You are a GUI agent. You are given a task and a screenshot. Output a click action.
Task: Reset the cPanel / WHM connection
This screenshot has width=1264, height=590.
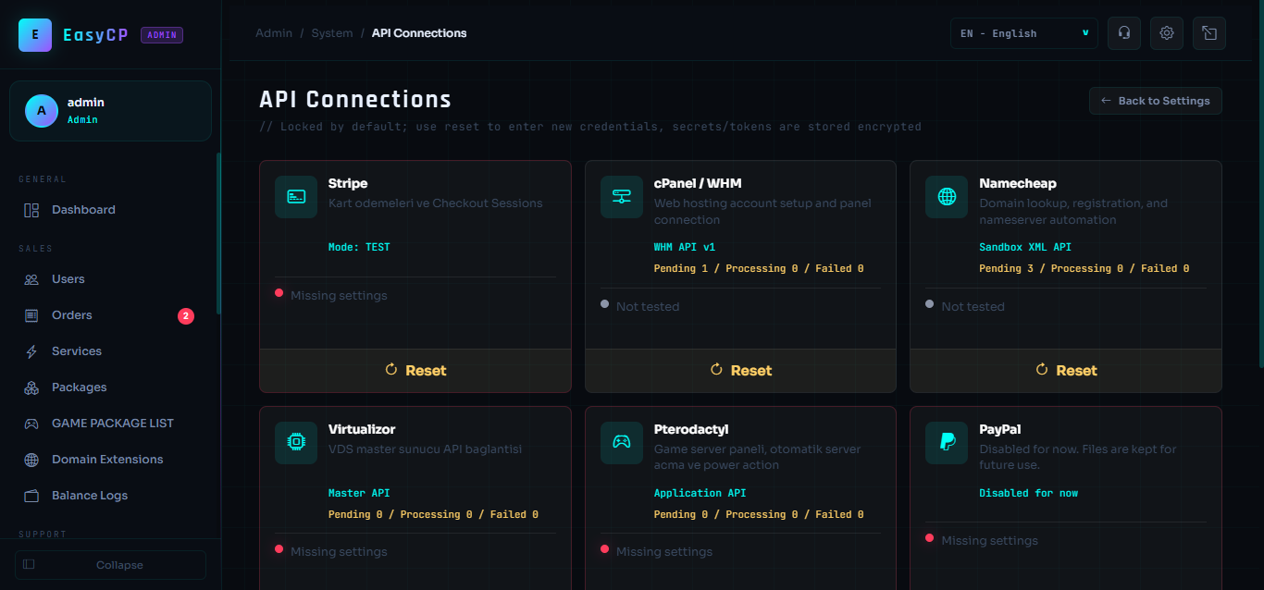click(740, 371)
